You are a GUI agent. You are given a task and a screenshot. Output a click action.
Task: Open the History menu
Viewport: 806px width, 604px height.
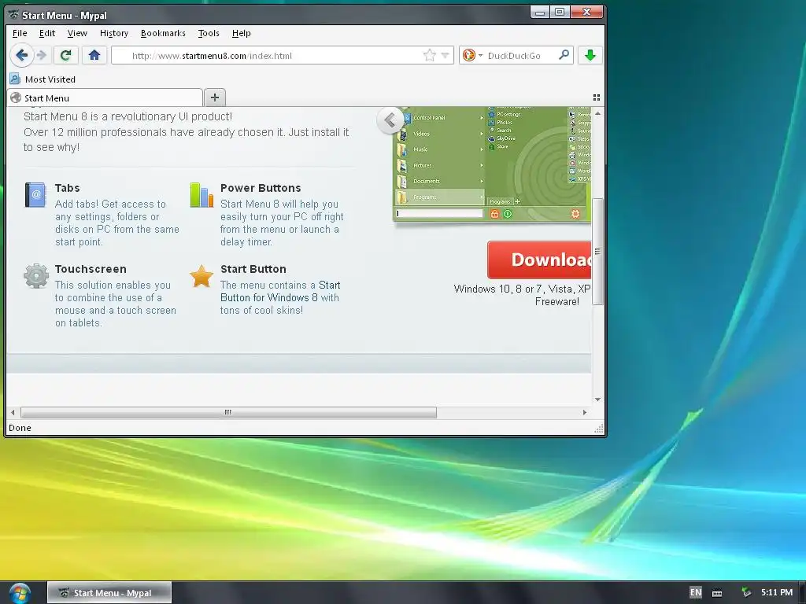point(113,33)
